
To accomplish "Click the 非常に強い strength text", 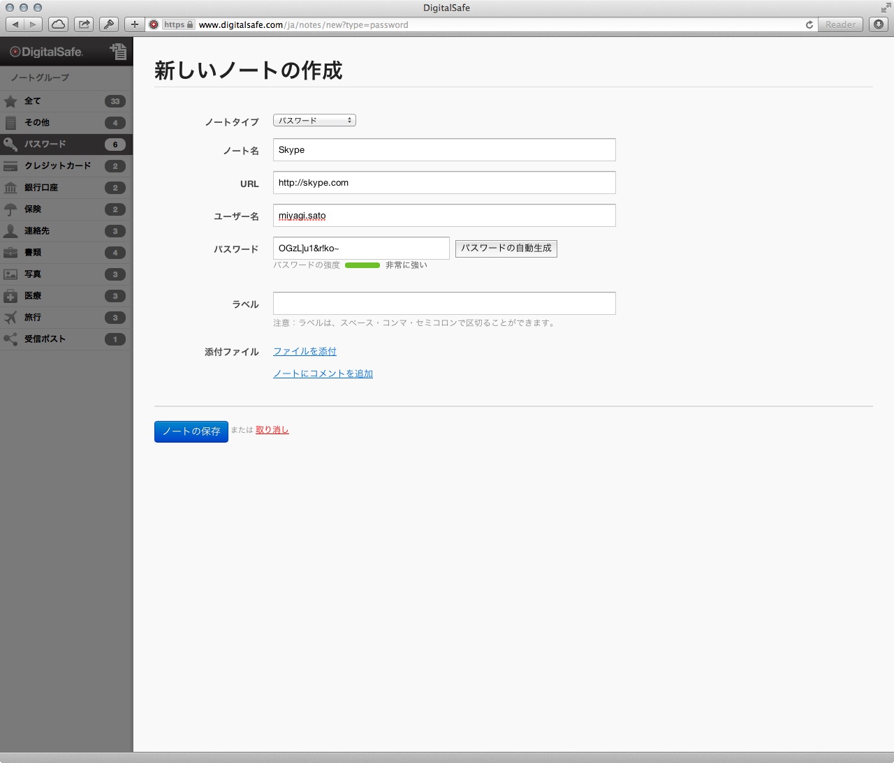I will [x=406, y=265].
